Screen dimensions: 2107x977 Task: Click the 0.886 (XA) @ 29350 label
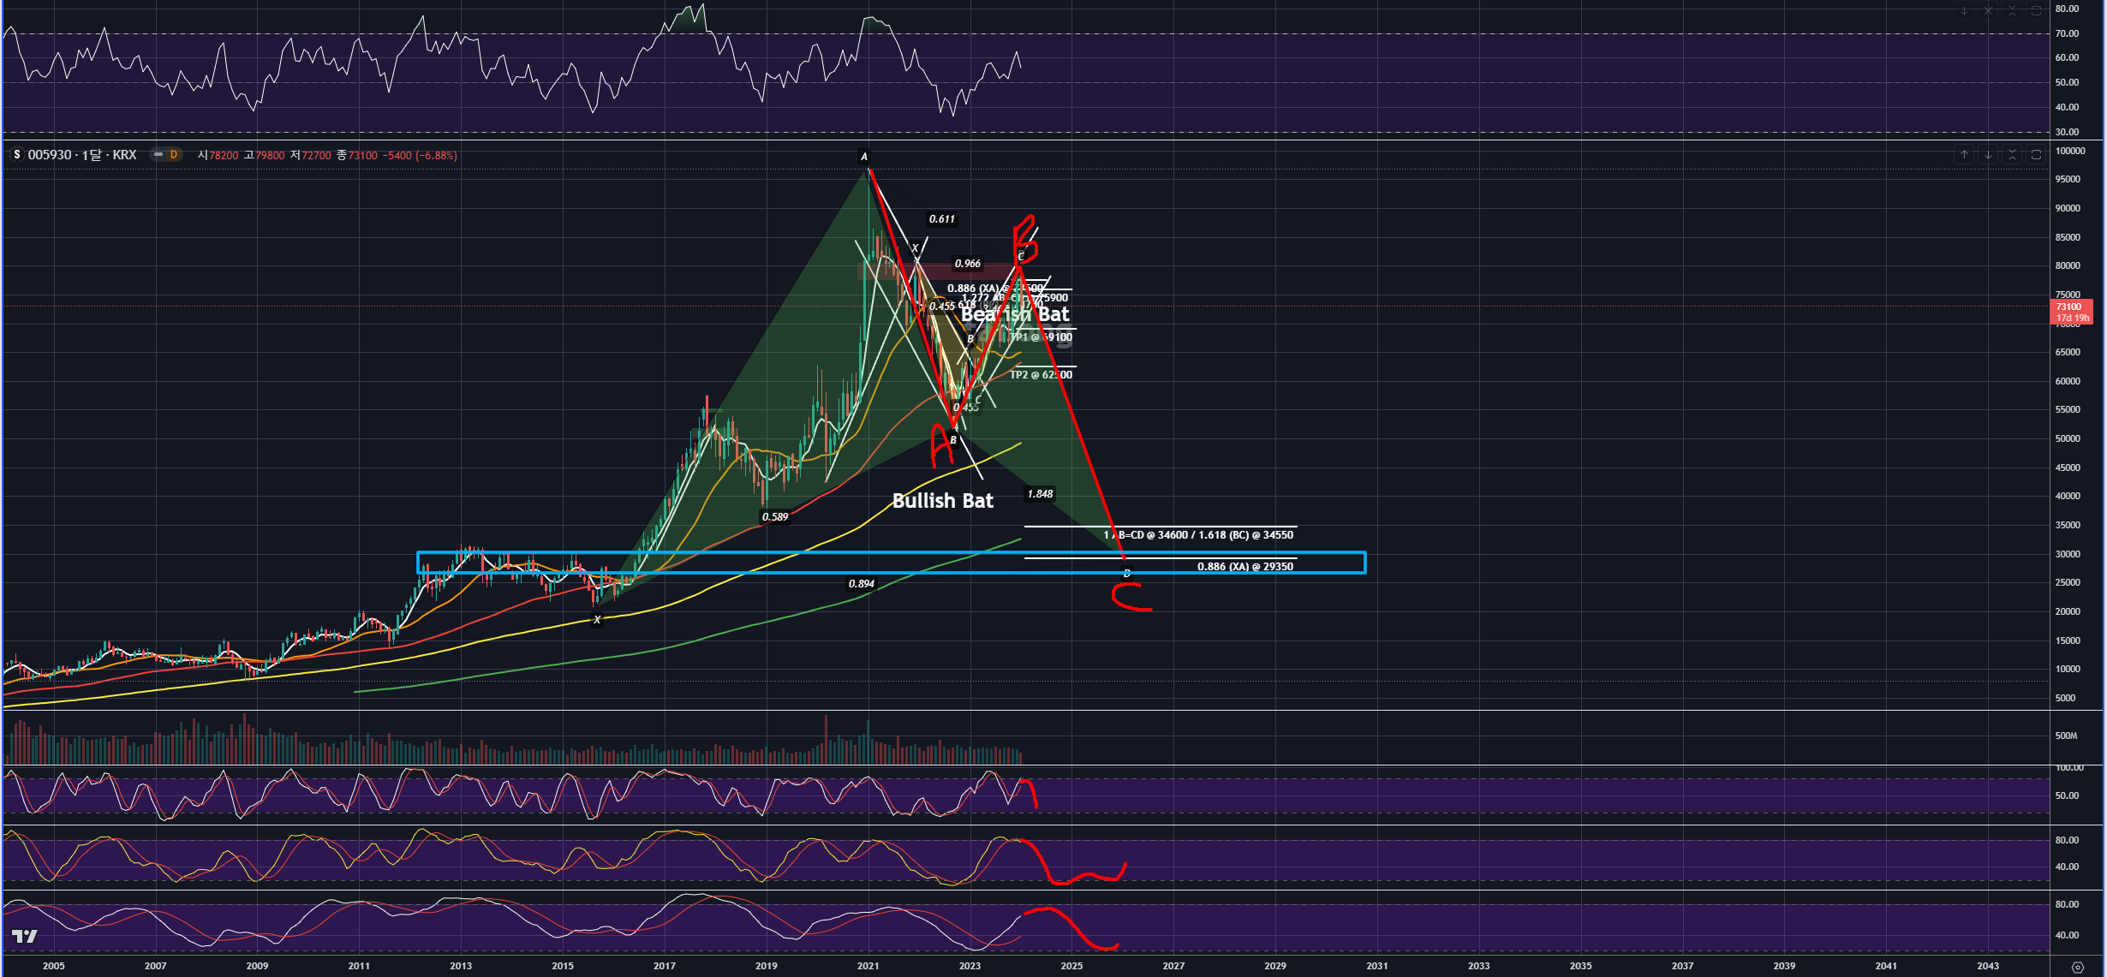click(1245, 567)
